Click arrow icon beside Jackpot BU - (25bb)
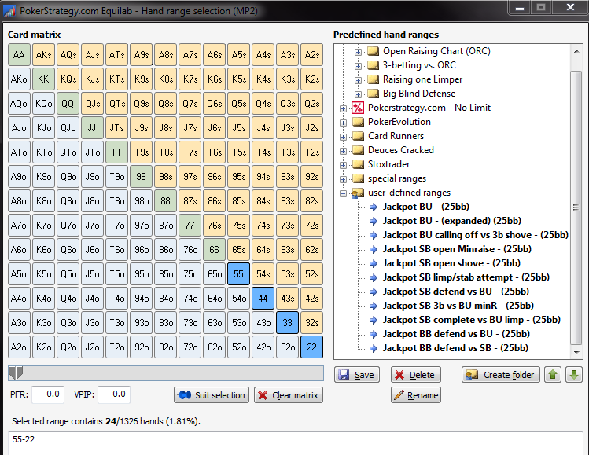This screenshot has width=589, height=455. pos(373,207)
